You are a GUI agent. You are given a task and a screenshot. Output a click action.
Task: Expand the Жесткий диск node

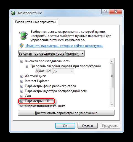point(22,76)
